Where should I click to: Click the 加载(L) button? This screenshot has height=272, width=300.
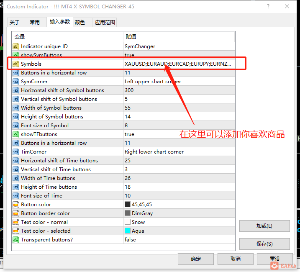[x=264, y=226]
